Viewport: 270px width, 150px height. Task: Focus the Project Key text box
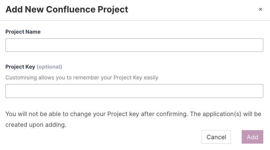[x=134, y=91]
